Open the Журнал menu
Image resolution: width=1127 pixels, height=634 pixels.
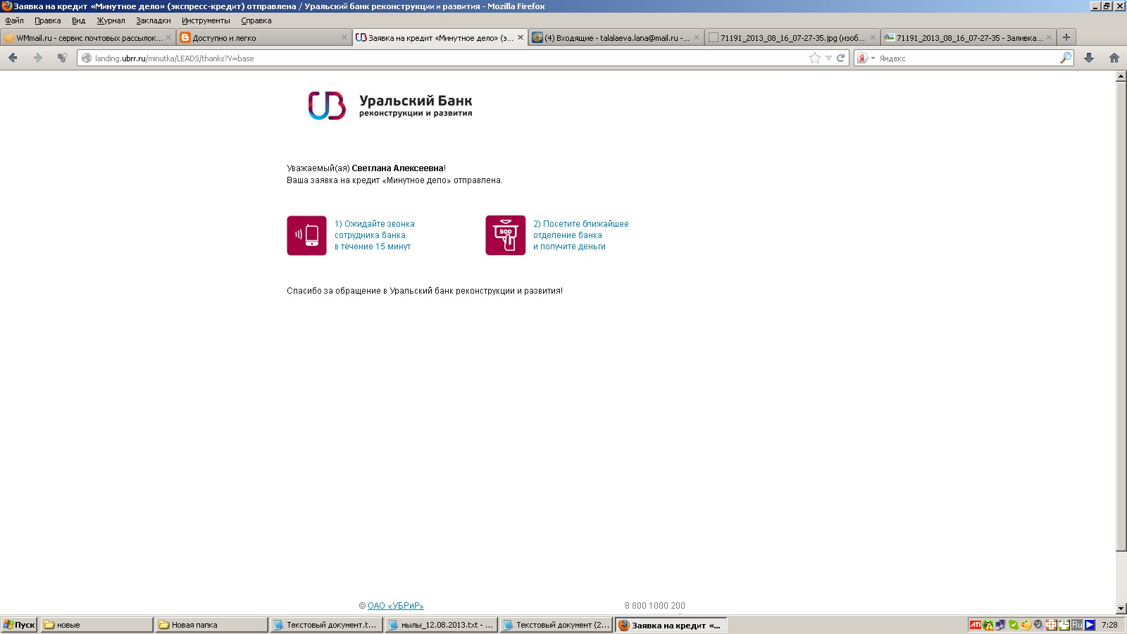[111, 20]
